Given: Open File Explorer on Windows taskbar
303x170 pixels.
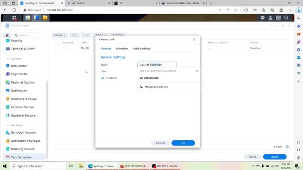Looking at the screenshot, I should (x=81, y=166).
